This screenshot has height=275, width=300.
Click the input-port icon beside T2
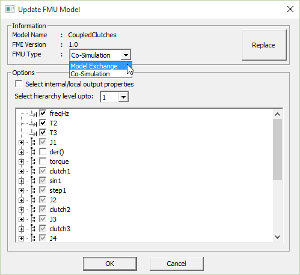click(x=33, y=123)
